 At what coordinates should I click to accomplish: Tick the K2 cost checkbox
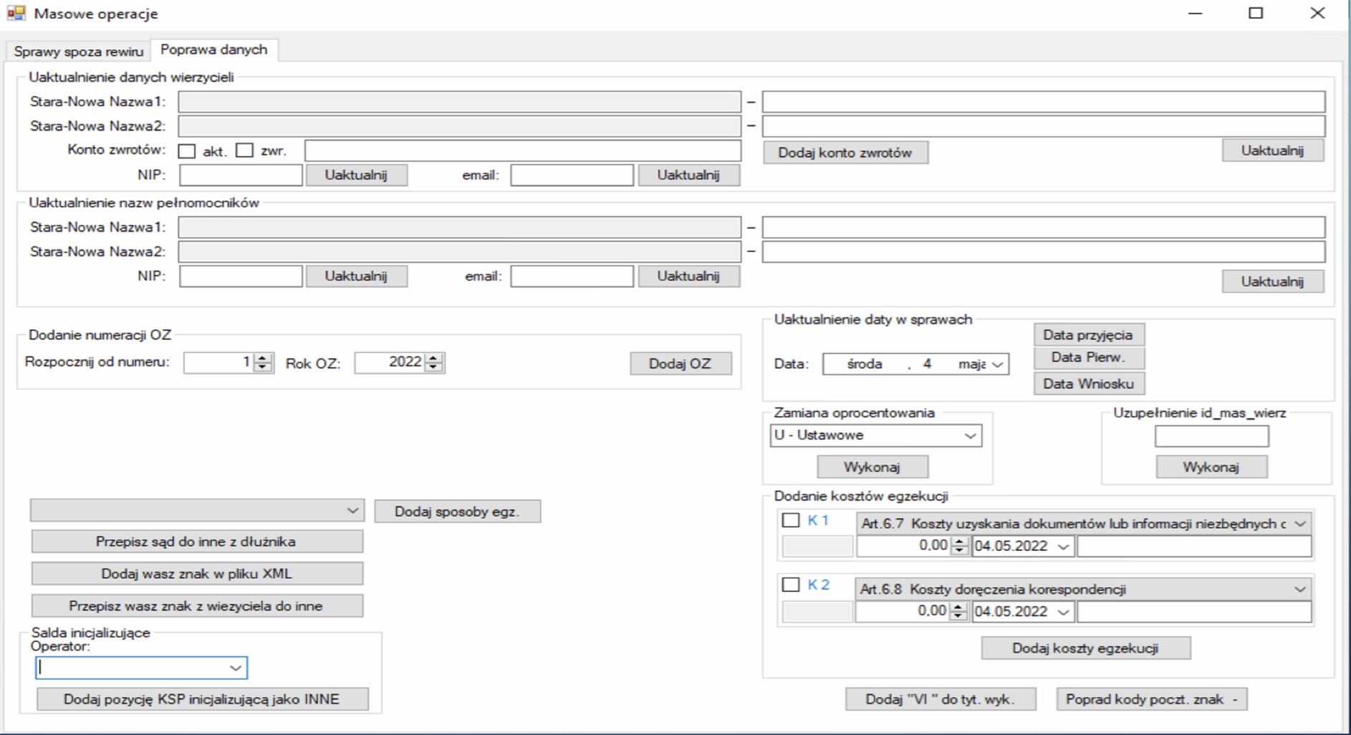coord(791,585)
